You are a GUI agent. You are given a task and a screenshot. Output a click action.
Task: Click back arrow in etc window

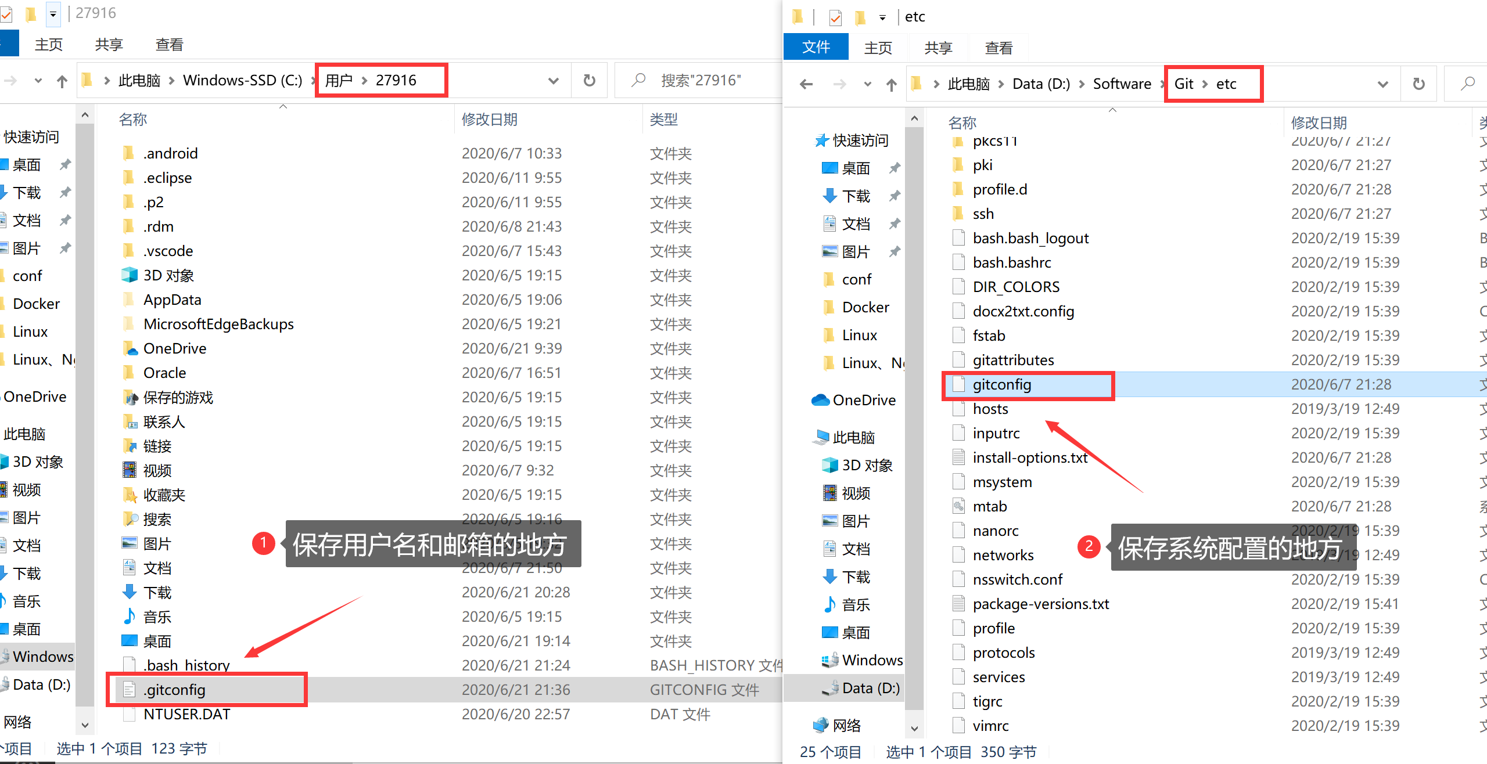806,84
